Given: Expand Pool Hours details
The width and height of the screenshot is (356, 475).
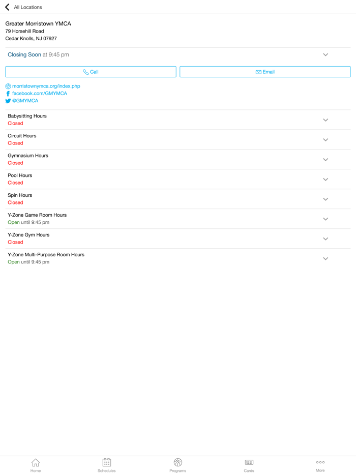Looking at the screenshot, I should (x=325, y=180).
